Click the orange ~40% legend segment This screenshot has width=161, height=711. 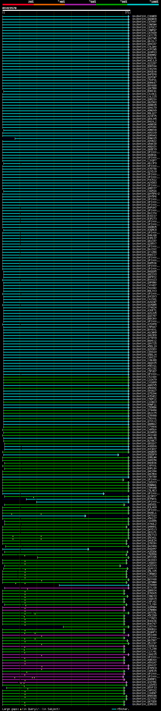coord(49,5)
